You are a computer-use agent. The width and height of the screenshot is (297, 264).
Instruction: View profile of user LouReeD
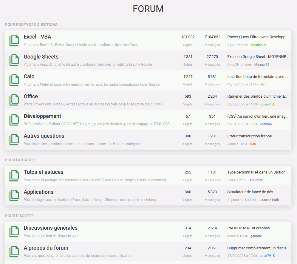[256, 180]
